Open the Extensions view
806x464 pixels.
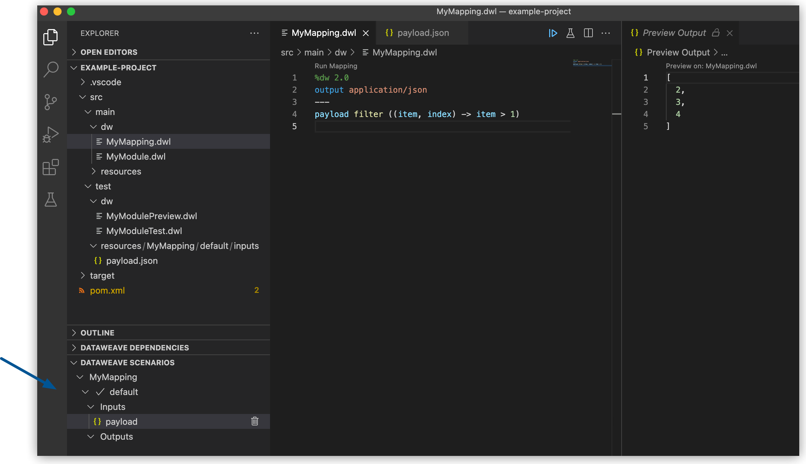(x=51, y=167)
